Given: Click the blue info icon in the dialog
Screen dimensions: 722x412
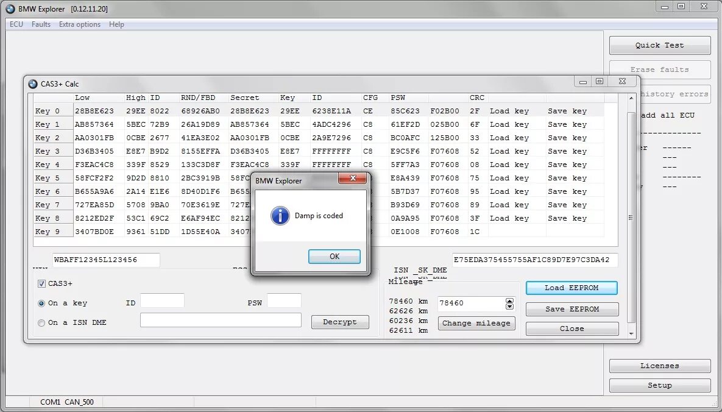Looking at the screenshot, I should pos(280,216).
